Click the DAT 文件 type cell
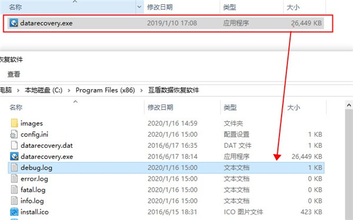 click(x=238, y=145)
